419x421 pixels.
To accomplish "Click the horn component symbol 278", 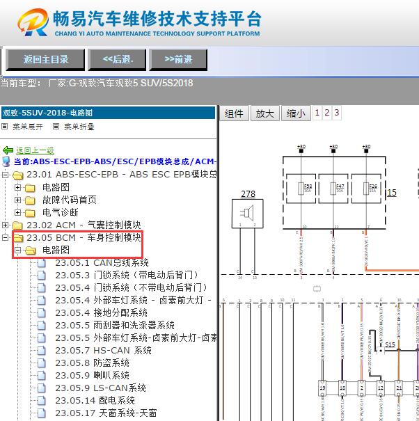I will pos(247,214).
